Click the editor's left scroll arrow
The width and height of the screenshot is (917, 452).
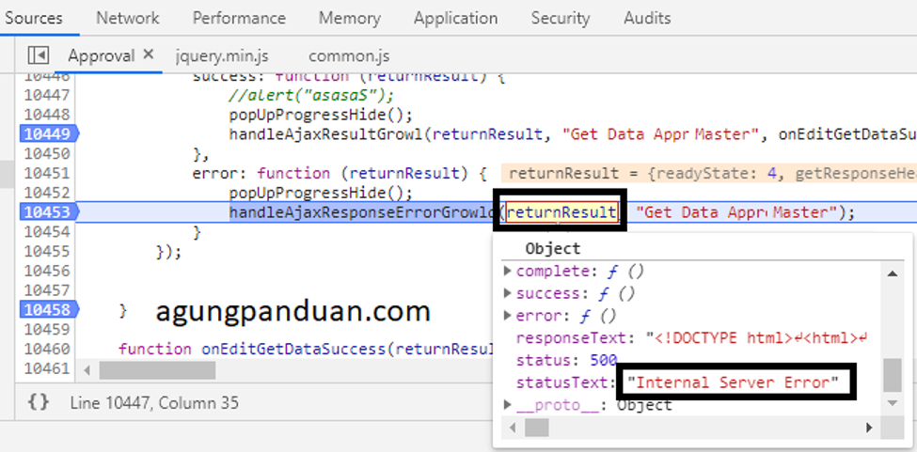(87, 369)
